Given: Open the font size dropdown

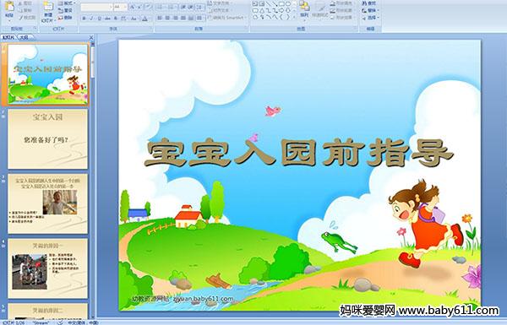Looking at the screenshot, I should tap(120, 7).
